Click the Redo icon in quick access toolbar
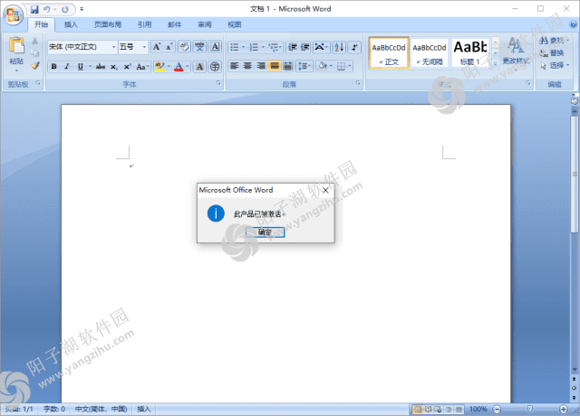The width and height of the screenshot is (580, 416). tap(65, 9)
